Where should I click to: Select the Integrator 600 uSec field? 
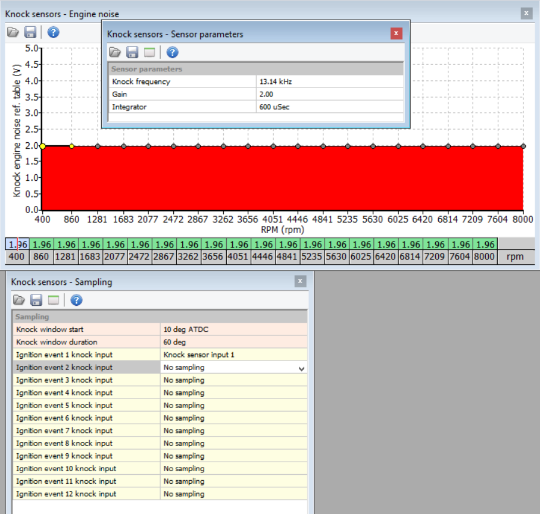(329, 107)
